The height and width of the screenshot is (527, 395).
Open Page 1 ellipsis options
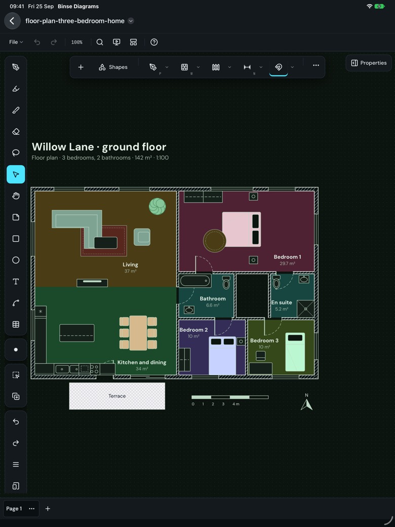31,509
